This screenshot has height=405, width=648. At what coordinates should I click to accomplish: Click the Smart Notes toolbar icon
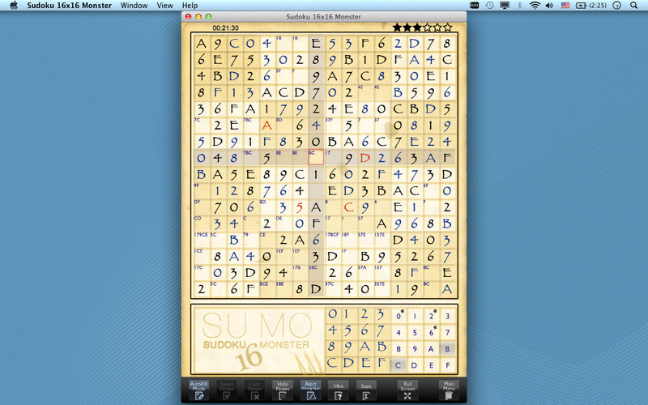227,390
